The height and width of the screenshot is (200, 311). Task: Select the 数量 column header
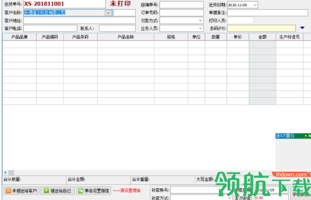click(216, 37)
